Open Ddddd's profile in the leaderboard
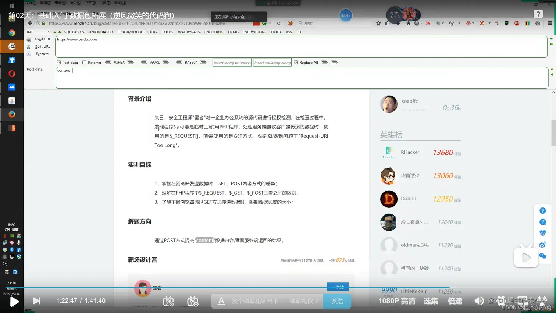This screenshot has height=313, width=556. pyautogui.click(x=408, y=198)
